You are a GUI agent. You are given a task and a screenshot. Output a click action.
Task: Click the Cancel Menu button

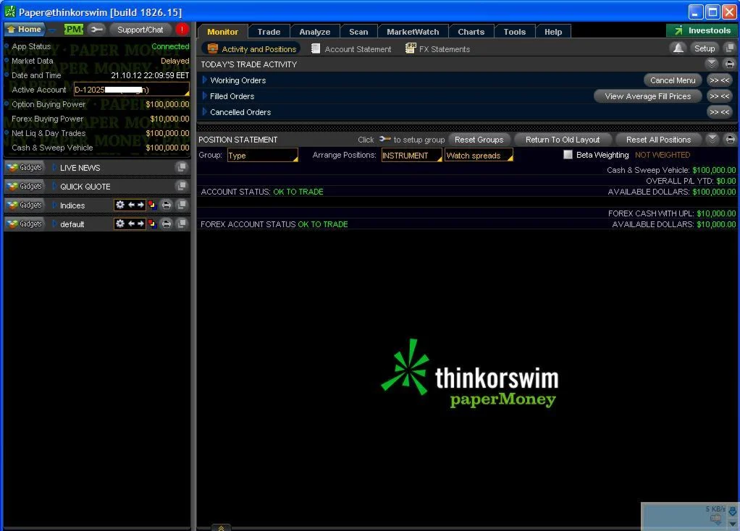tap(673, 80)
